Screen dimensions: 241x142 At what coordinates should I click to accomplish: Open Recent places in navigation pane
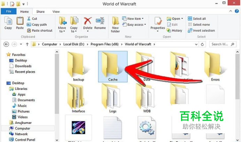coord(22,72)
